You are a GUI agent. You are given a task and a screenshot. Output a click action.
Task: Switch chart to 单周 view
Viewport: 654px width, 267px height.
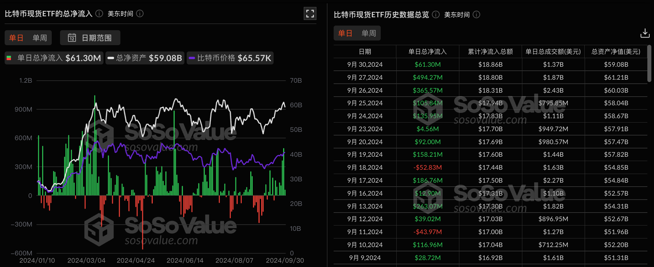click(40, 38)
